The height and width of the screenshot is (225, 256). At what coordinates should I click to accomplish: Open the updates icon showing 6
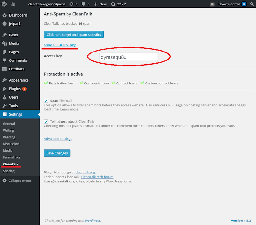click(x=71, y=4)
